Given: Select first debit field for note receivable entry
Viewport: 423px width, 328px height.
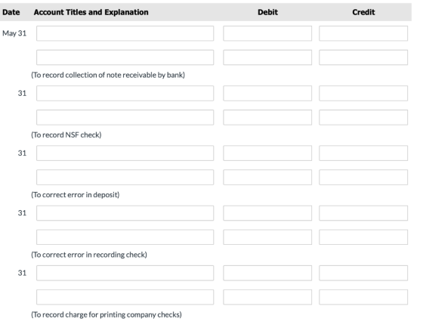Looking at the screenshot, I should click(267, 33).
